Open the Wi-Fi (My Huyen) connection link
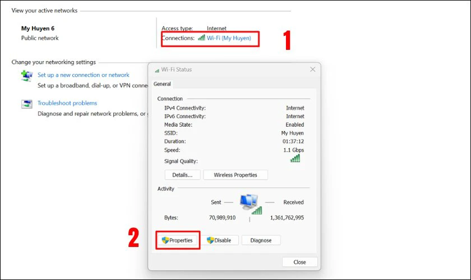The width and height of the screenshot is (471, 280). (229, 38)
